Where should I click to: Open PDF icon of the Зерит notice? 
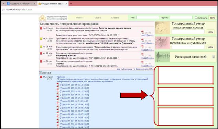point(143,63)
